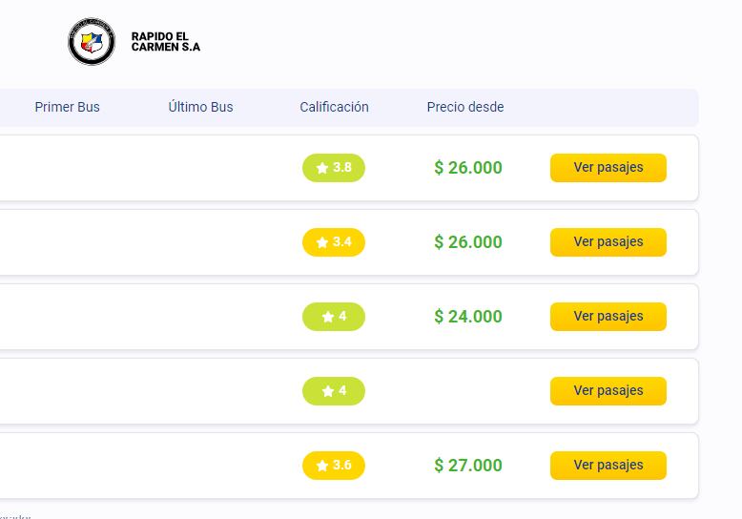Image resolution: width=742 pixels, height=519 pixels.
Task: Sort by Último Bus column header
Action: (x=200, y=107)
